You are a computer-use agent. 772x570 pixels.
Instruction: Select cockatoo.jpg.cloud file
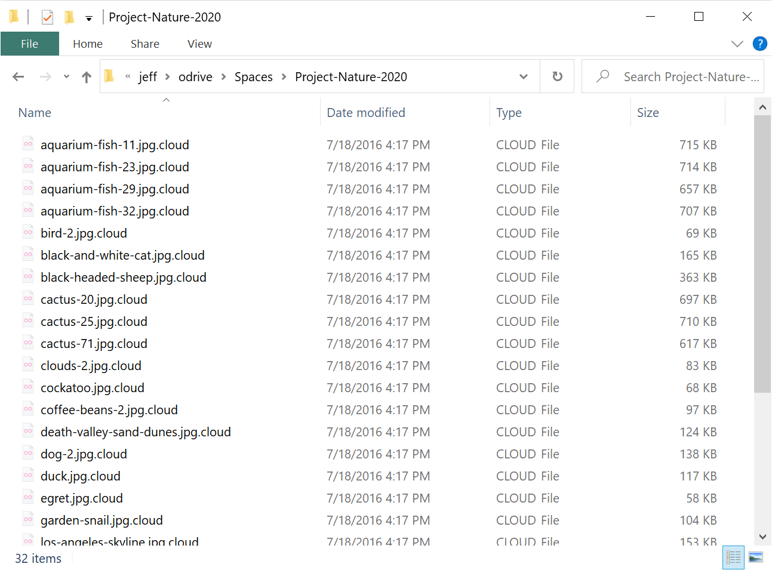93,388
